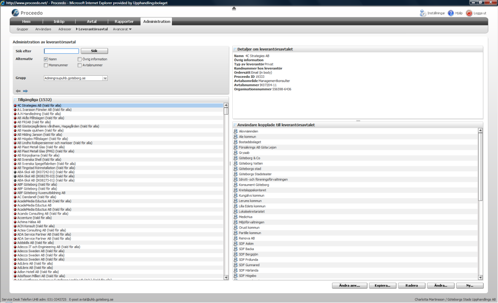Viewport: 498px width, 303px height.
Task: Click user icon beside Bostadsbolaget
Action: tap(236, 142)
